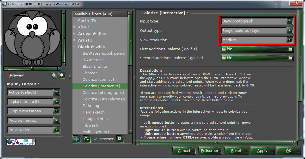Click the preview horizontal scrollbar
Screen dimensions: 305x159
32,68
